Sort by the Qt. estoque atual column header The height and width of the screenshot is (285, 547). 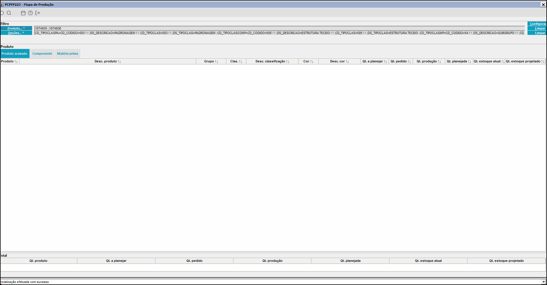(489, 61)
